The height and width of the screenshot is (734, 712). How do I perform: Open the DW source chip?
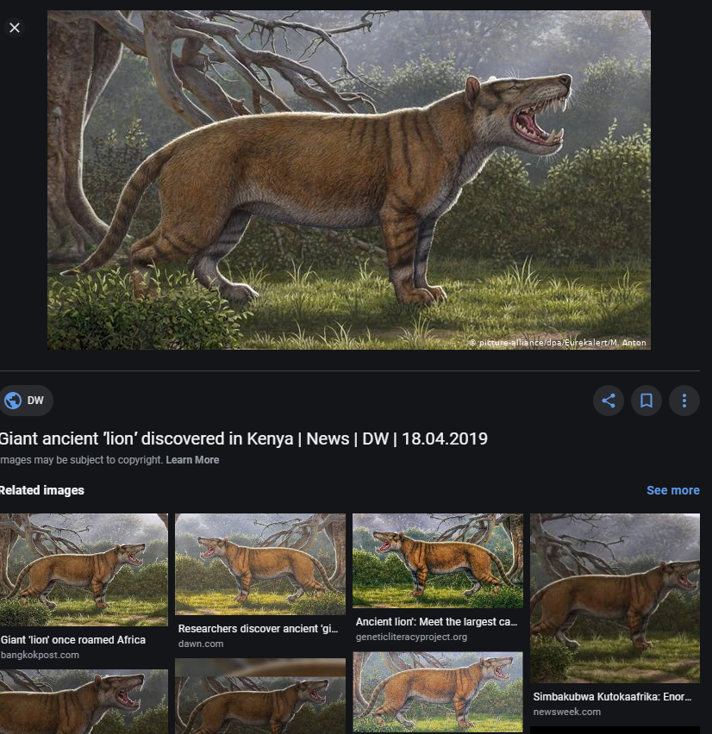point(26,401)
